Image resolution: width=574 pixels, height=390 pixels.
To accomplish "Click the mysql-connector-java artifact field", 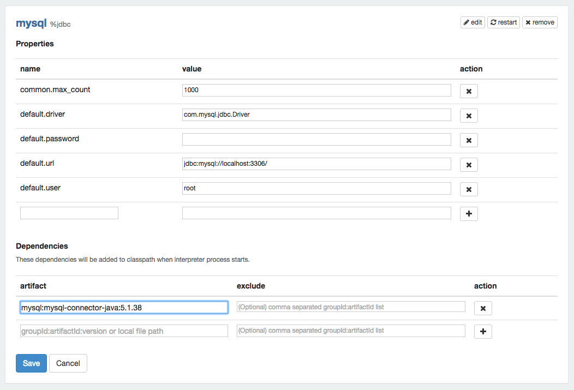I will pyautogui.click(x=124, y=308).
